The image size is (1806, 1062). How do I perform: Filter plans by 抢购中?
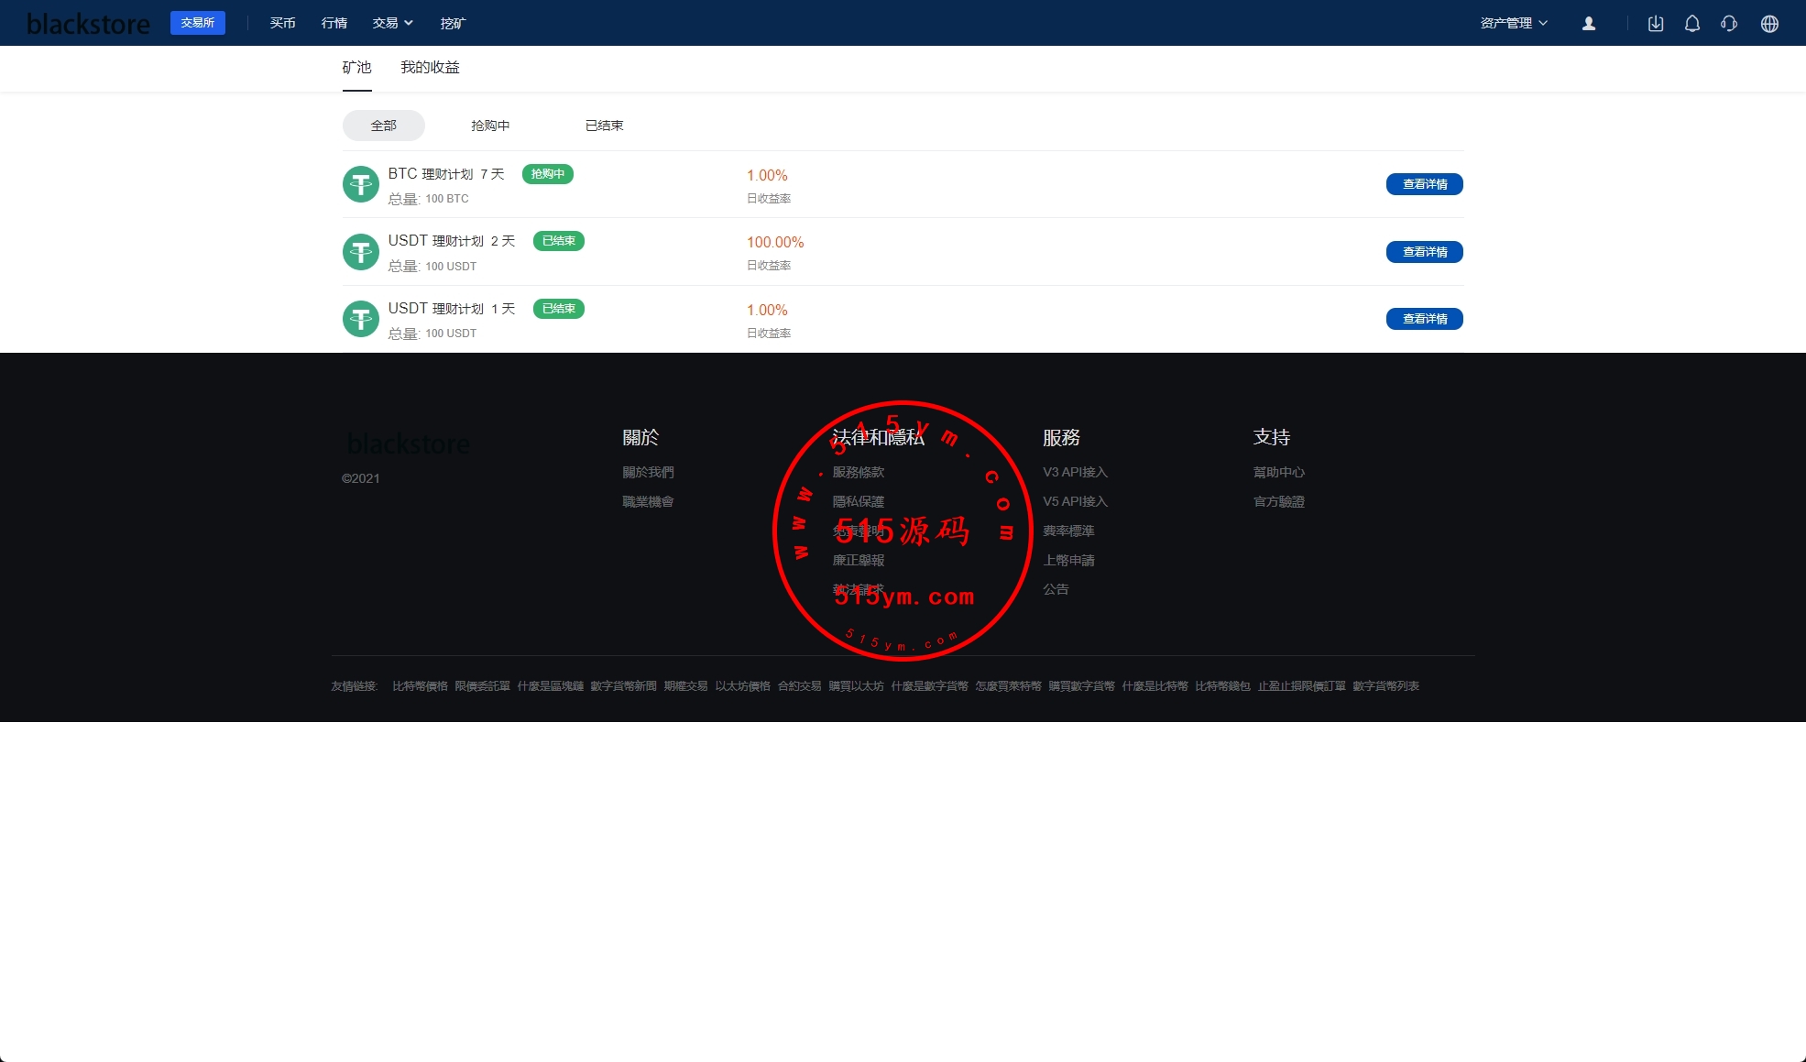pyautogui.click(x=490, y=126)
